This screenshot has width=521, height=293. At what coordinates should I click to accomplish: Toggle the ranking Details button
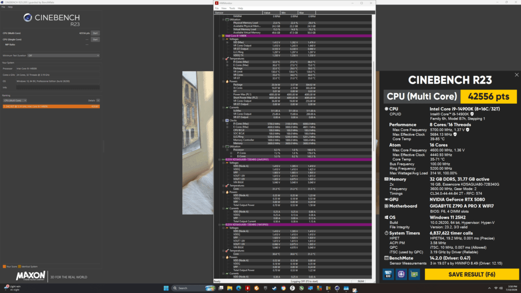98,100
